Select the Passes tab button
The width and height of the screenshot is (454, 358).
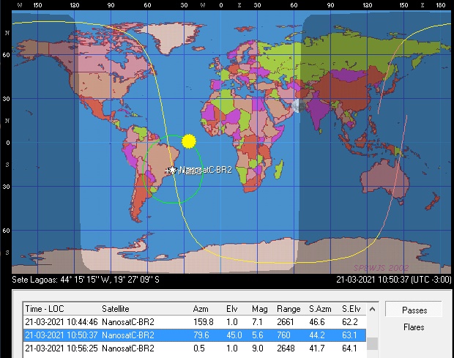click(414, 310)
